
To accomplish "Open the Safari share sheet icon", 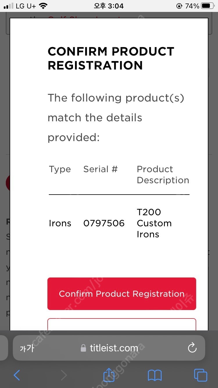I will pyautogui.click(x=109, y=375).
